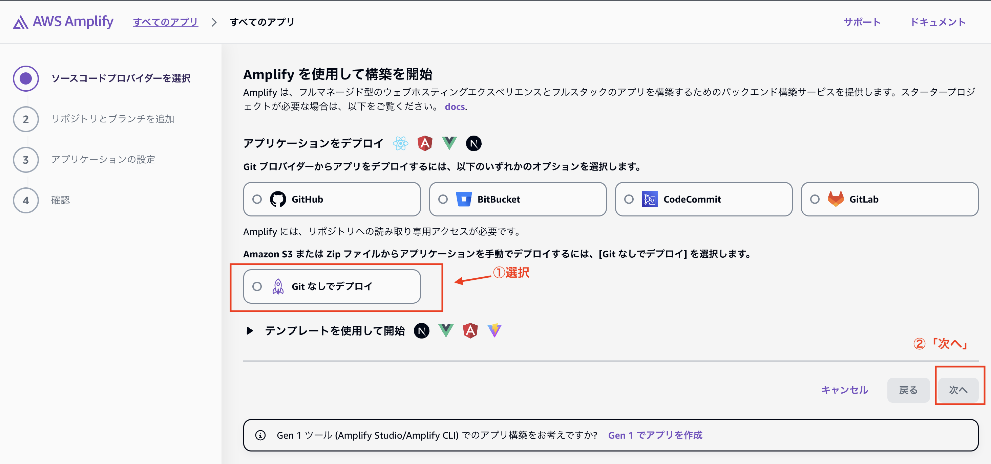Viewport: 991px width, 464px height.
Task: Click the rocket icon for Git-less deploy
Action: pos(278,286)
